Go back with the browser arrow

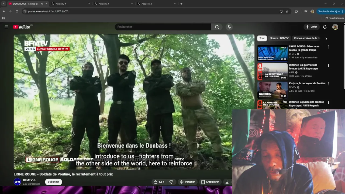pyautogui.click(x=4, y=11)
